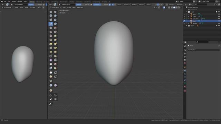Select the Box Hide tool
The image size is (221, 124).
[x=55, y=73]
